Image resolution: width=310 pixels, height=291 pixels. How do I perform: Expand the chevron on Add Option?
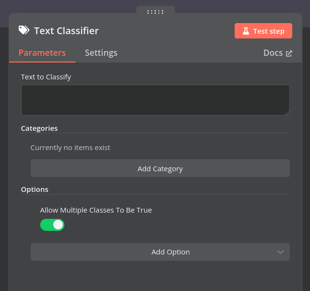click(x=280, y=252)
